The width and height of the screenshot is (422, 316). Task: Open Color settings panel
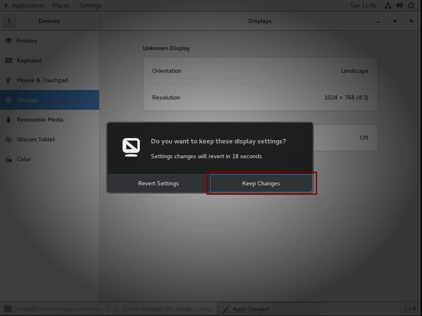24,159
